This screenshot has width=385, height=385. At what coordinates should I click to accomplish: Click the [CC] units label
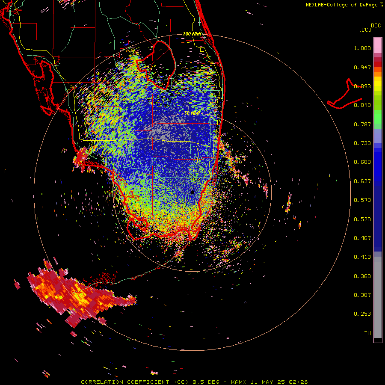365,30
